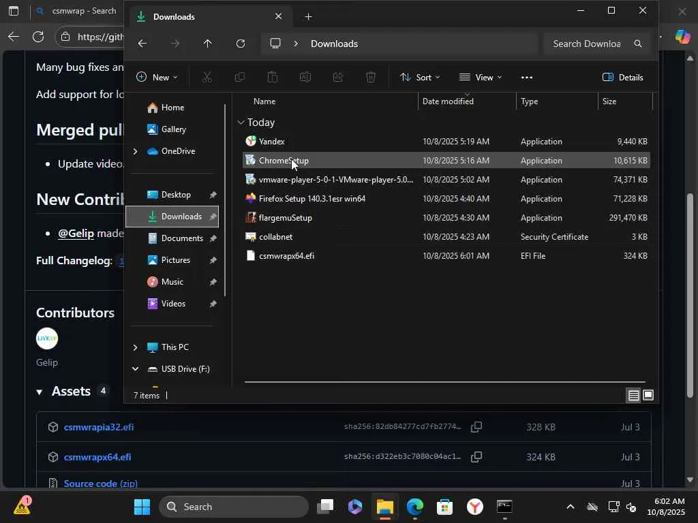This screenshot has width=698, height=523.
Task: Click the PC monitor icon in address bar
Action: 275,44
